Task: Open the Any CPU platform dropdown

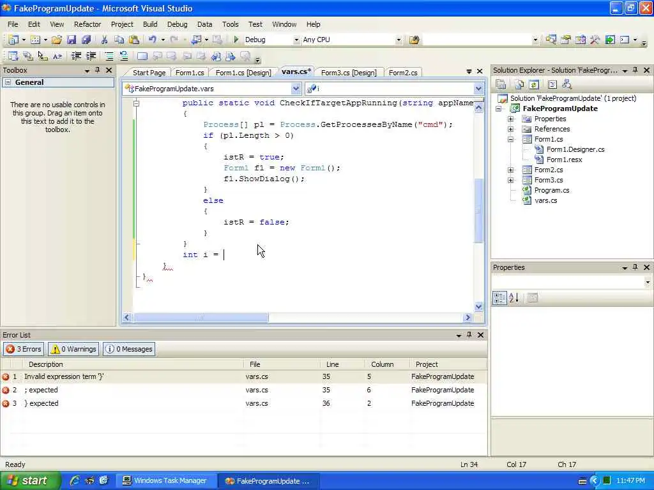Action: coord(399,40)
